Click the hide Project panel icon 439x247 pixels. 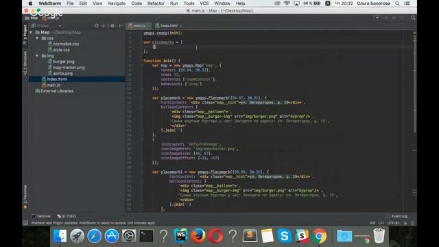click(121, 25)
